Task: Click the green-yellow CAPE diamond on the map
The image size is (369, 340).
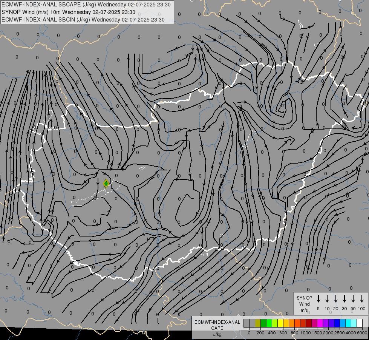Action: tap(106, 183)
